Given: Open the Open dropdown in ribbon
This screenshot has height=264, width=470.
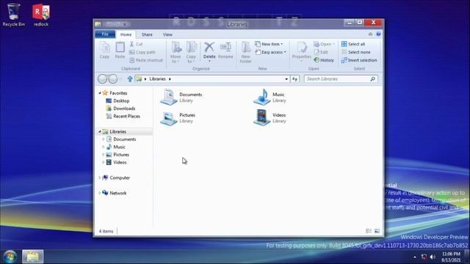Looking at the screenshot, I should pos(325,44).
